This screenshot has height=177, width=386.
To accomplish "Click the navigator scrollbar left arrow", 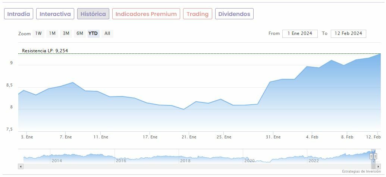I will pos(21,167).
